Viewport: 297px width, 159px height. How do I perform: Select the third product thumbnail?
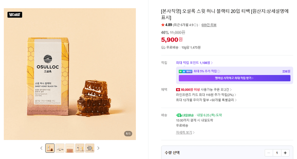[x=70, y=148]
